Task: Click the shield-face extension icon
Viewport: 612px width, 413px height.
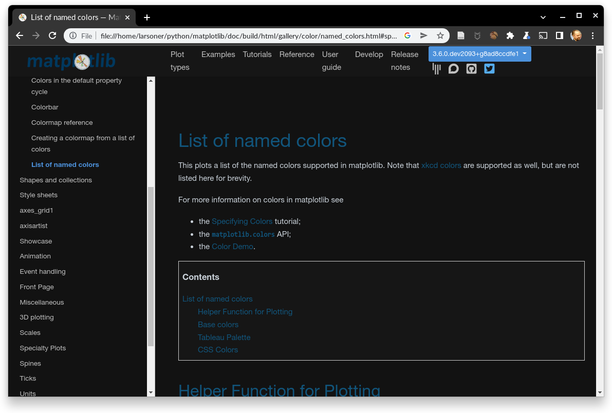Action: click(x=477, y=35)
